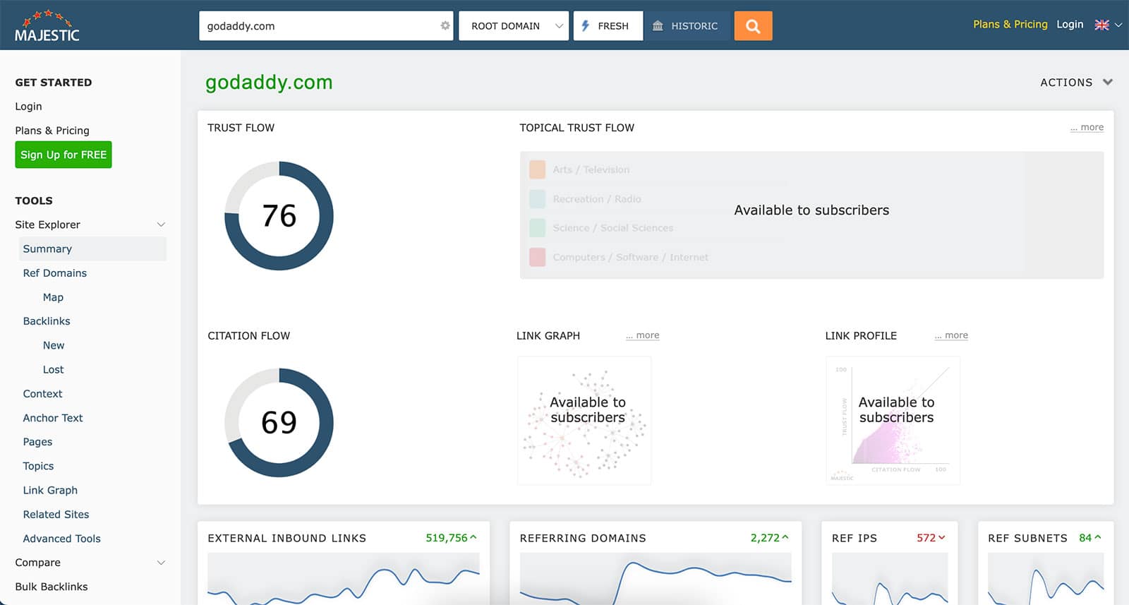The image size is (1129, 605).
Task: Select the Historic index option
Action: coord(687,26)
